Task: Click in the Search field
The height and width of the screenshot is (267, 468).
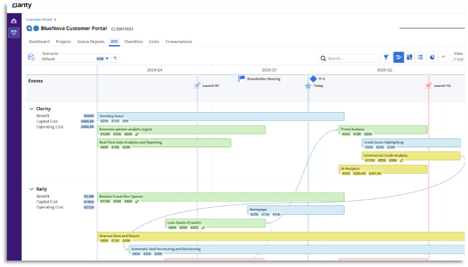Action: click(348, 58)
